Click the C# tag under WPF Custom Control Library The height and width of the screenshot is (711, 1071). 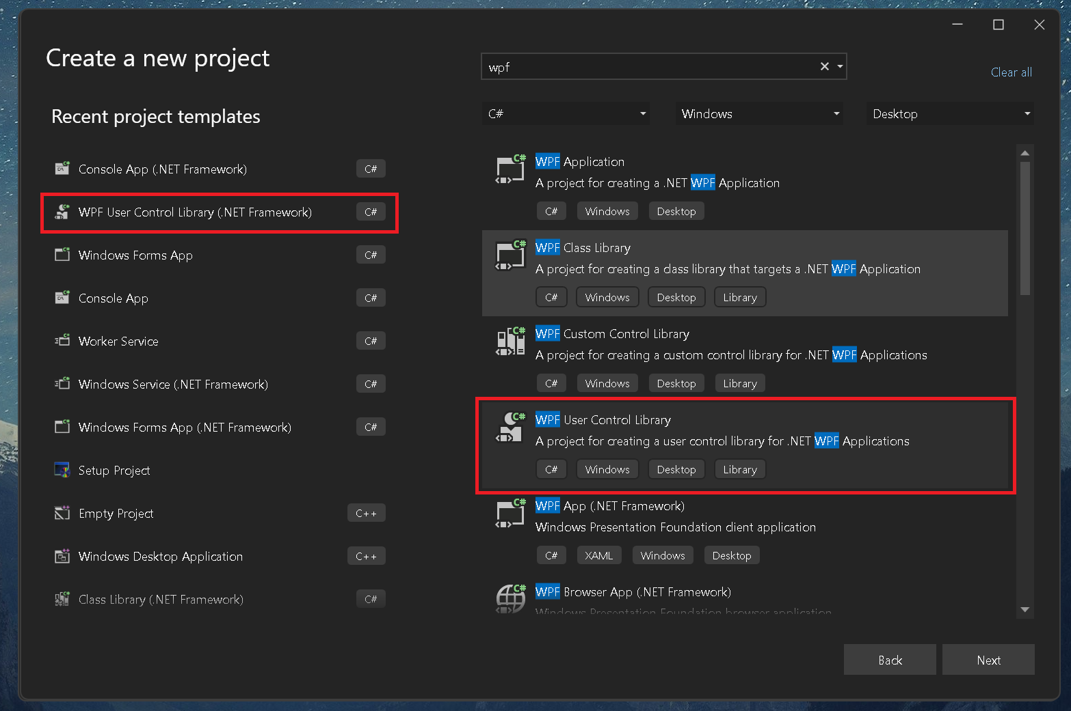tap(551, 383)
